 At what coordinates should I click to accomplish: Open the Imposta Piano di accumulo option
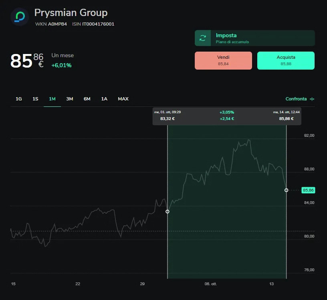click(x=254, y=38)
